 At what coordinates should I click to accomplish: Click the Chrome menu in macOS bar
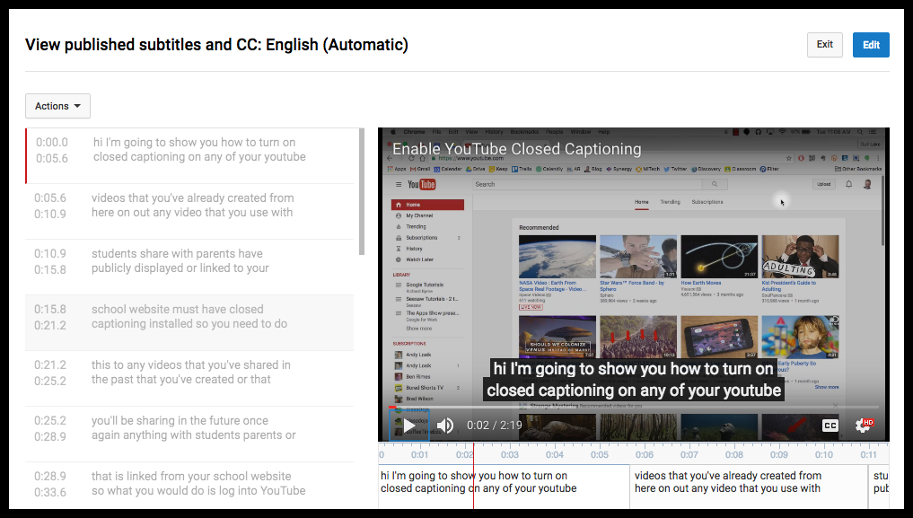pos(414,132)
